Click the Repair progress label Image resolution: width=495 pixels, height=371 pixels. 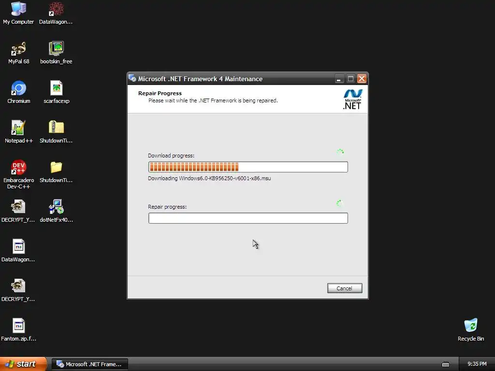167,207
